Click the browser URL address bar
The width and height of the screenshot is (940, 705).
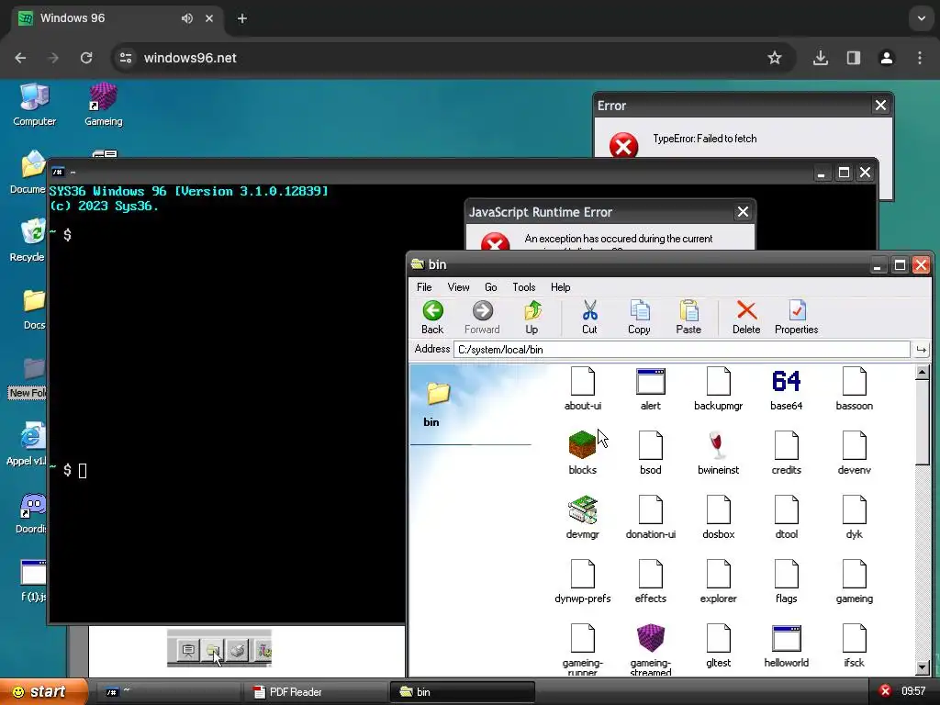click(453, 58)
